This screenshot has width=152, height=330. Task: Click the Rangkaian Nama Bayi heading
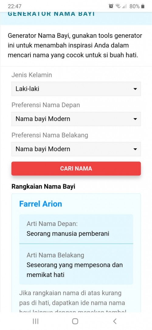pos(43,186)
